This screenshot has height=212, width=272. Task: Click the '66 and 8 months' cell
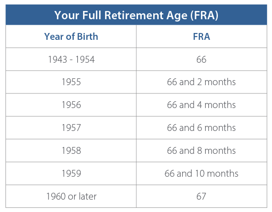pos(201,150)
